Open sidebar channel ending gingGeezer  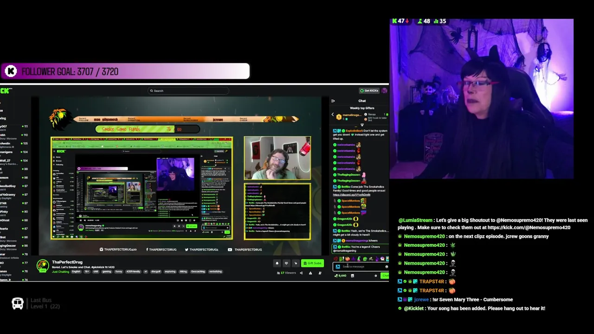tap(14, 247)
